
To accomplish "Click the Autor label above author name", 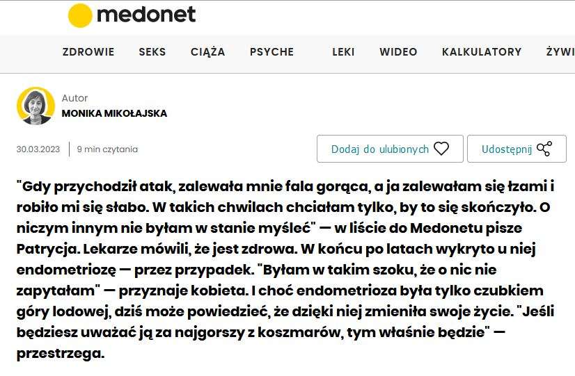I will (74, 98).
